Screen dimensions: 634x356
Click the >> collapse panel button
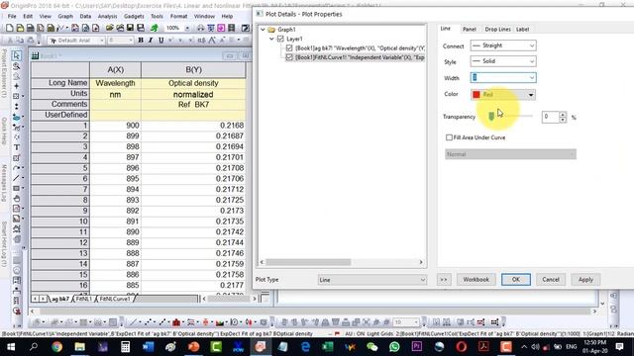444,279
